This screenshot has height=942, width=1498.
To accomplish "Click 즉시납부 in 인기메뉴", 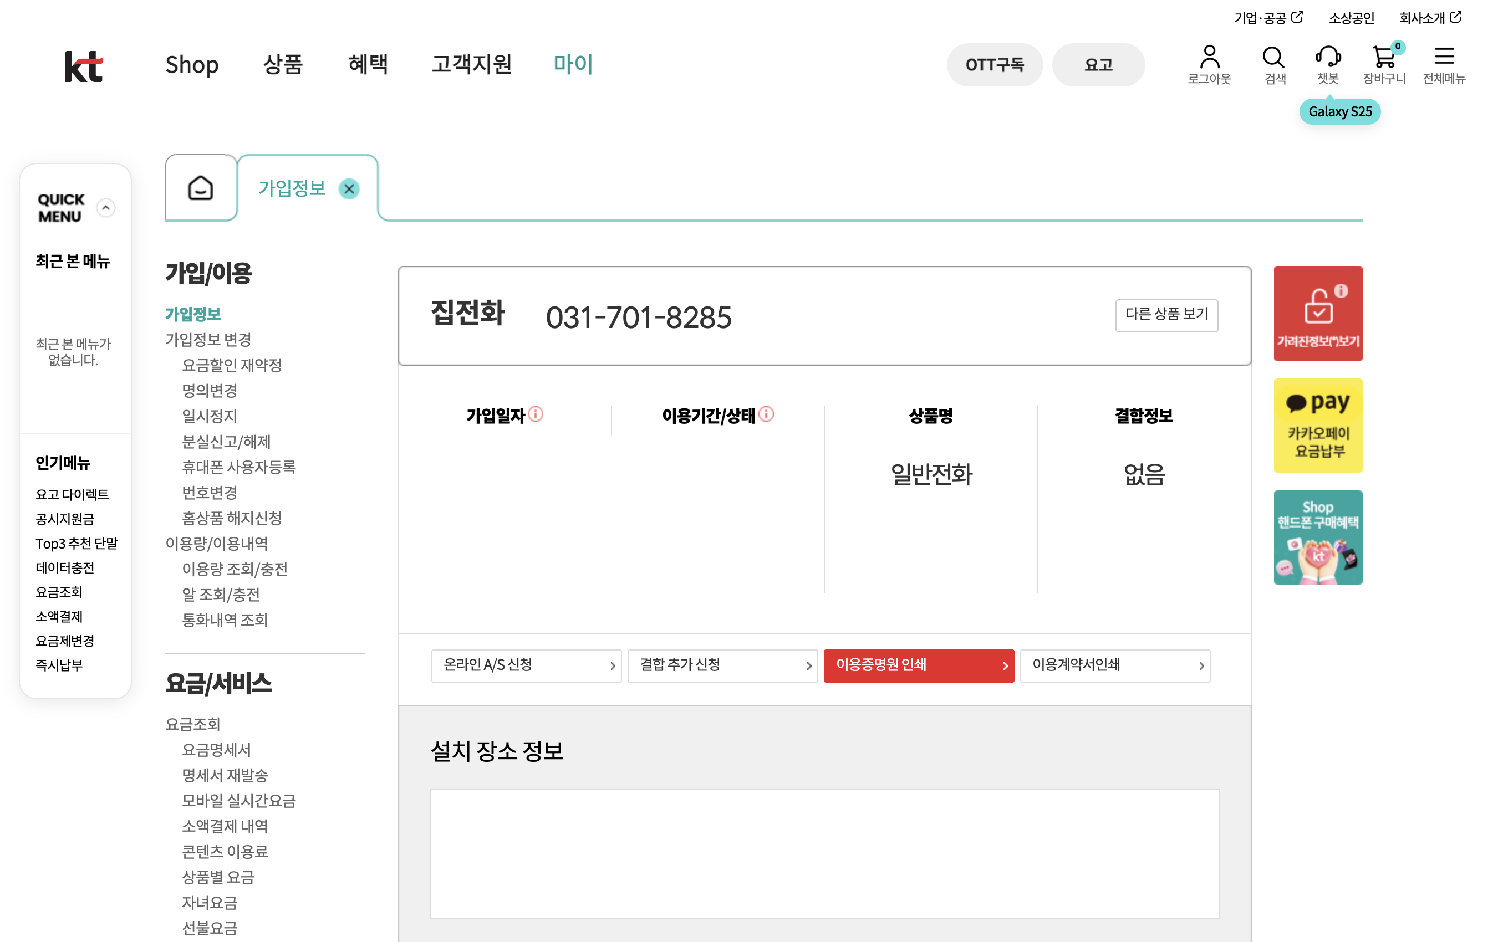I will (59, 665).
